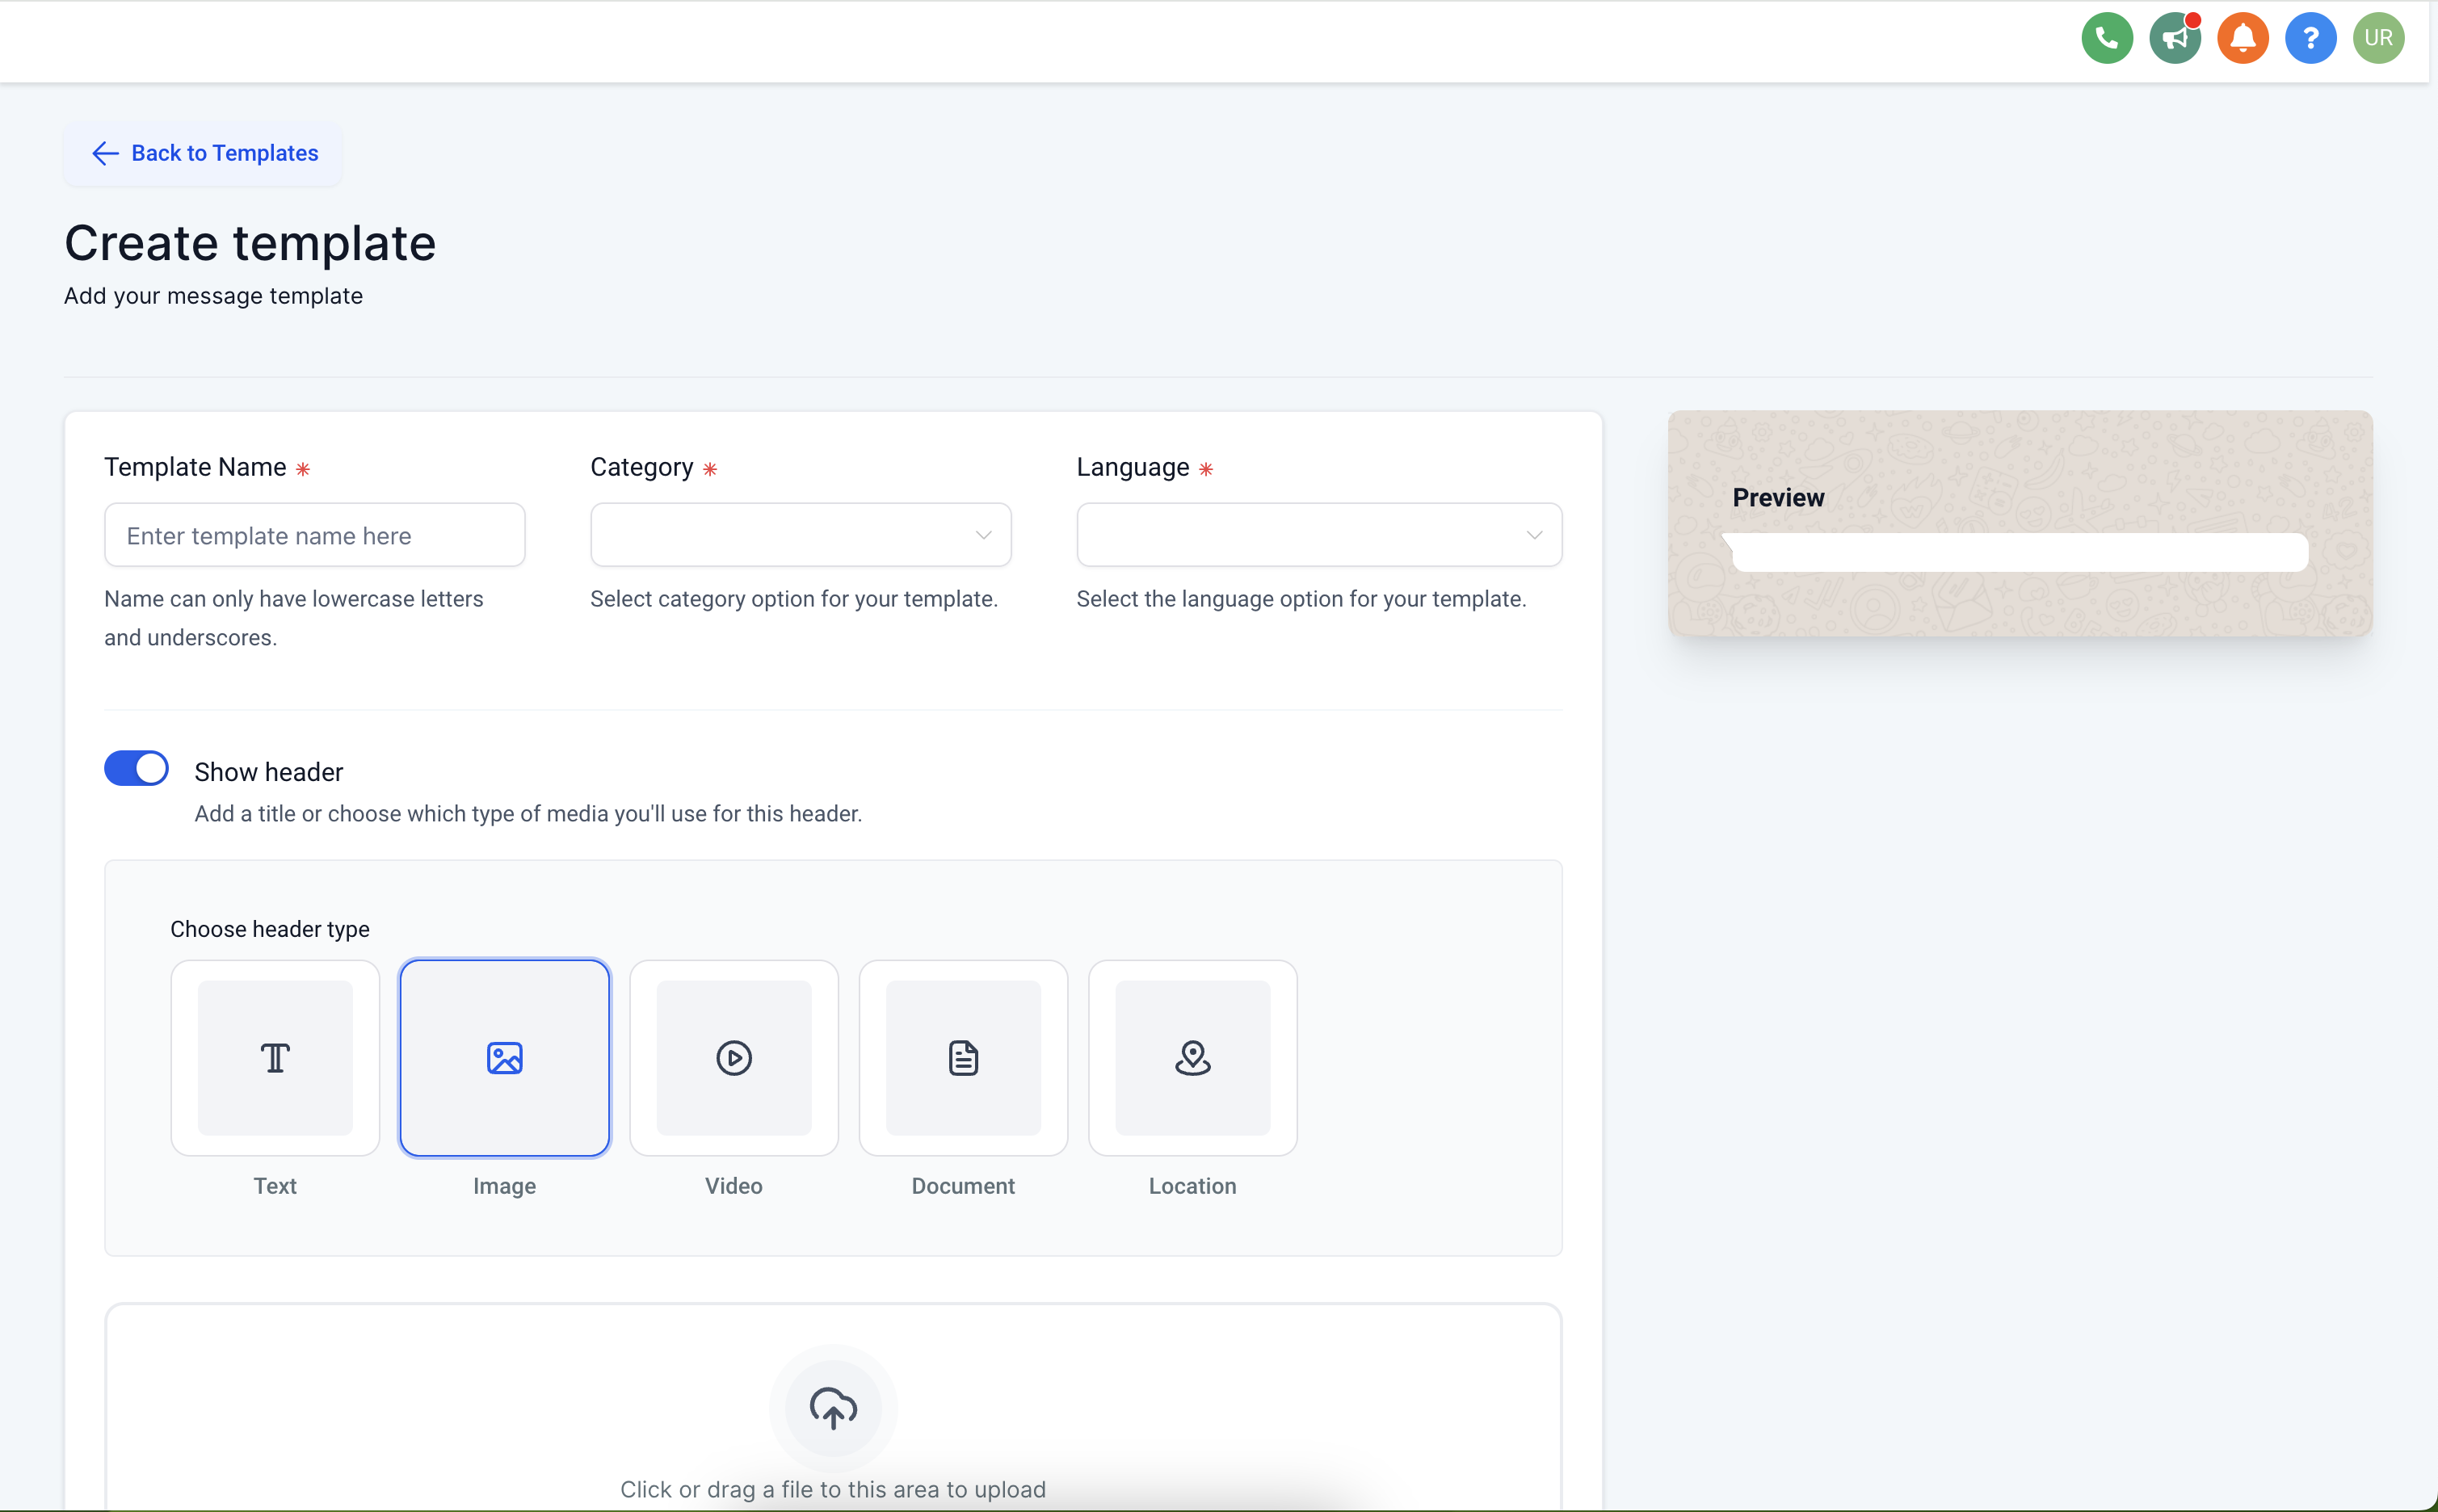Go back via Back to Templates
2438x1512 pixels.
pyautogui.click(x=203, y=153)
